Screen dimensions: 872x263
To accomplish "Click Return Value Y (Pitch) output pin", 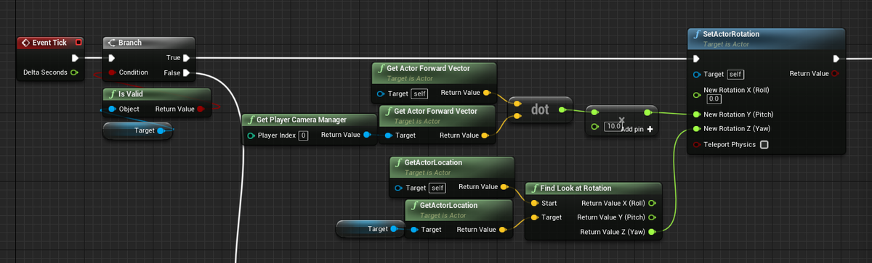I will (x=652, y=217).
